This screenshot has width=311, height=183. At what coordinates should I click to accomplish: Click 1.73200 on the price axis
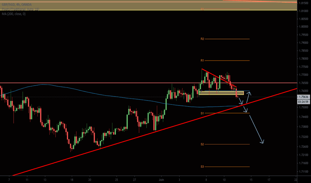pos(303,137)
